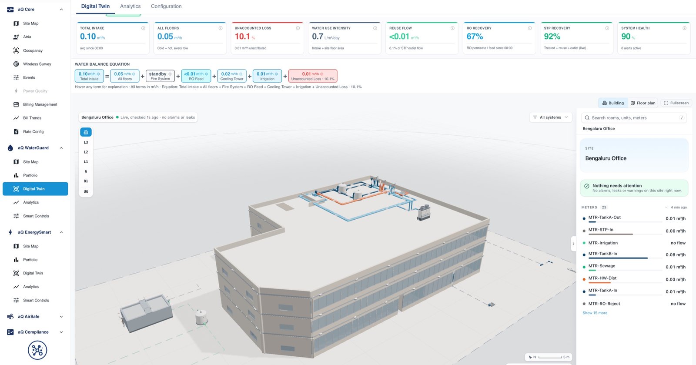The width and height of the screenshot is (696, 365).
Task: Open WaterGuard Digital Twin menu item
Action: (x=35, y=189)
